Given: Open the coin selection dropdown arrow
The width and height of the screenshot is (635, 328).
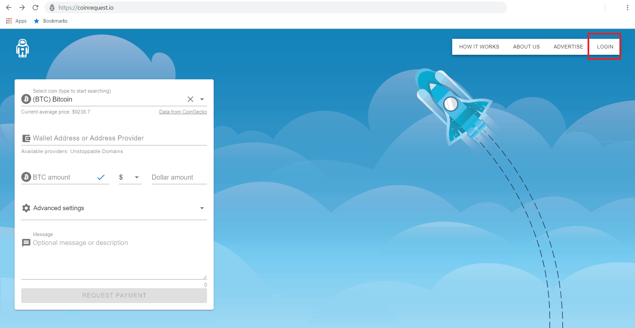Looking at the screenshot, I should coord(202,99).
